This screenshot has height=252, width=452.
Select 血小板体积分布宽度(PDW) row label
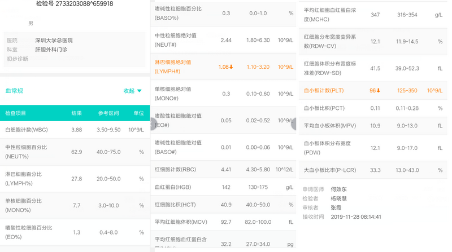[327, 148]
